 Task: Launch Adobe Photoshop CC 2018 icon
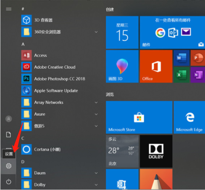click(26, 79)
